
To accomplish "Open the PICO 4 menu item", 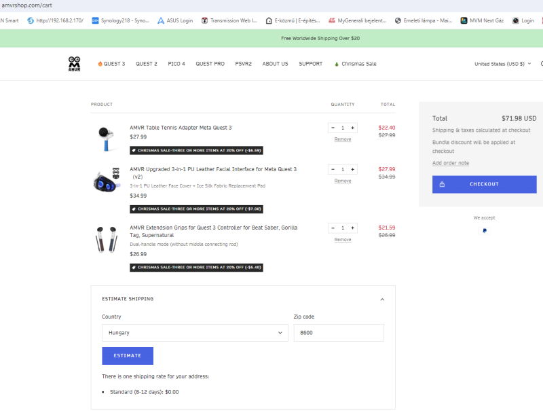I will tap(176, 64).
